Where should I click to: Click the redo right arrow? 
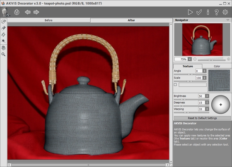pyautogui.click(x=36, y=12)
